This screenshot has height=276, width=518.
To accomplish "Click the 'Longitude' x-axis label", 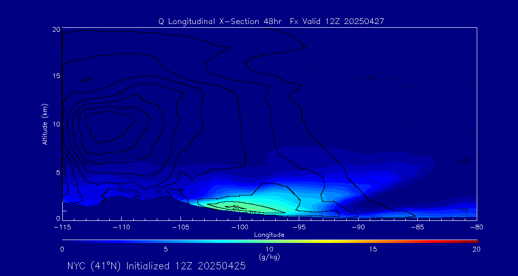I will pyautogui.click(x=269, y=235).
